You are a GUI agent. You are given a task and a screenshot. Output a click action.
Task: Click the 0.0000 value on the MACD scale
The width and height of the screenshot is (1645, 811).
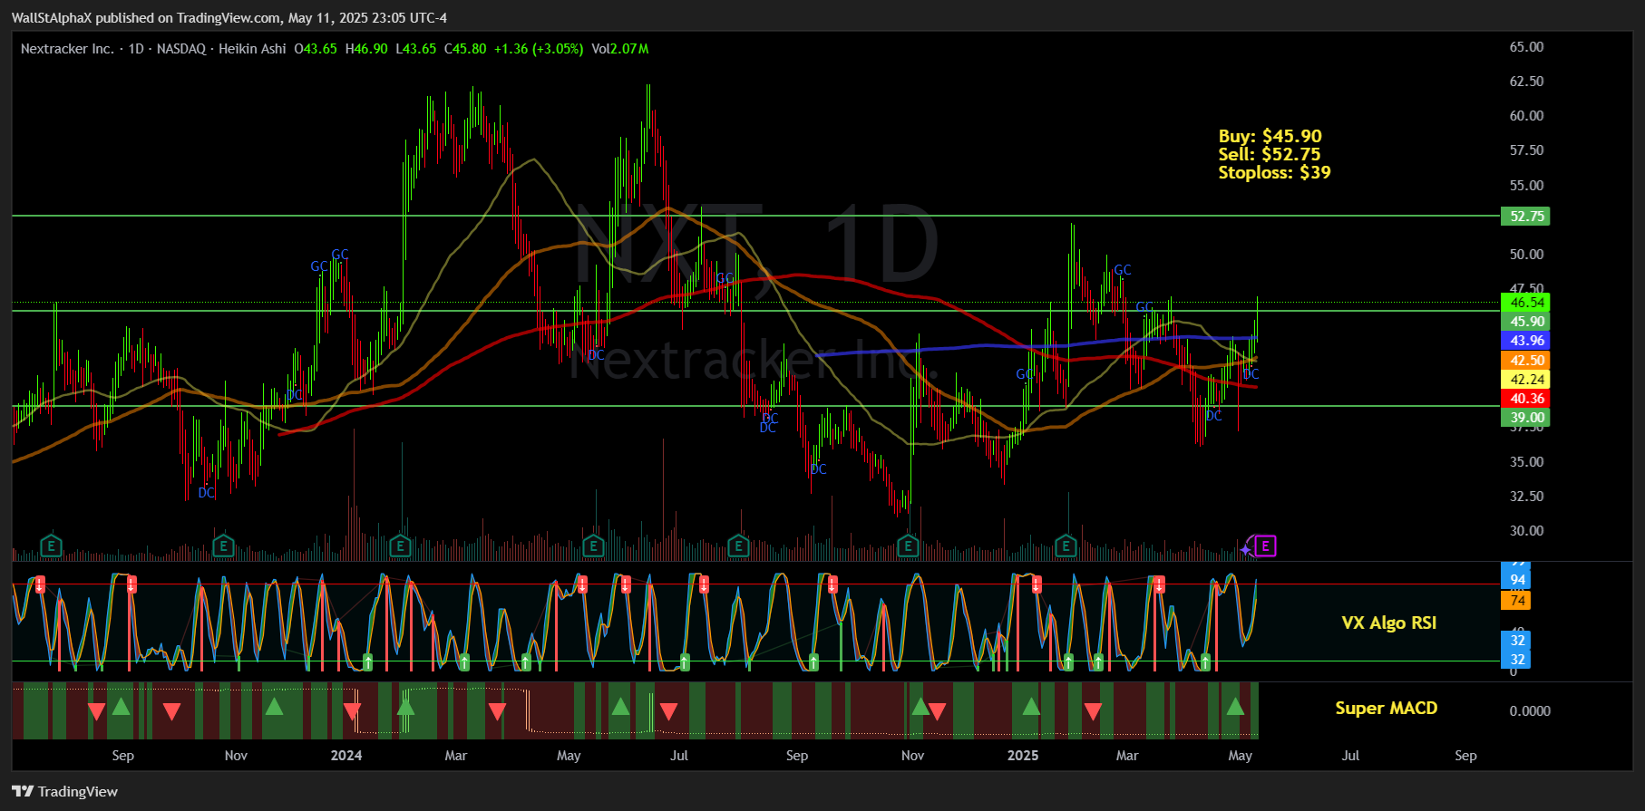pyautogui.click(x=1530, y=710)
